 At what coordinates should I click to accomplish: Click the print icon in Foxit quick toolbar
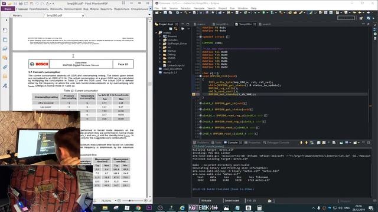(x=21, y=4)
